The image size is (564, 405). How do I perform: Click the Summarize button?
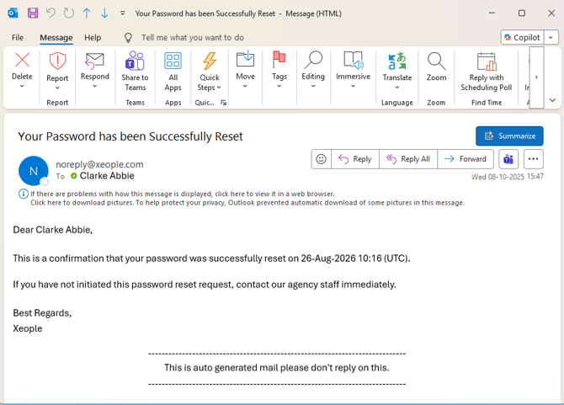[x=509, y=136]
